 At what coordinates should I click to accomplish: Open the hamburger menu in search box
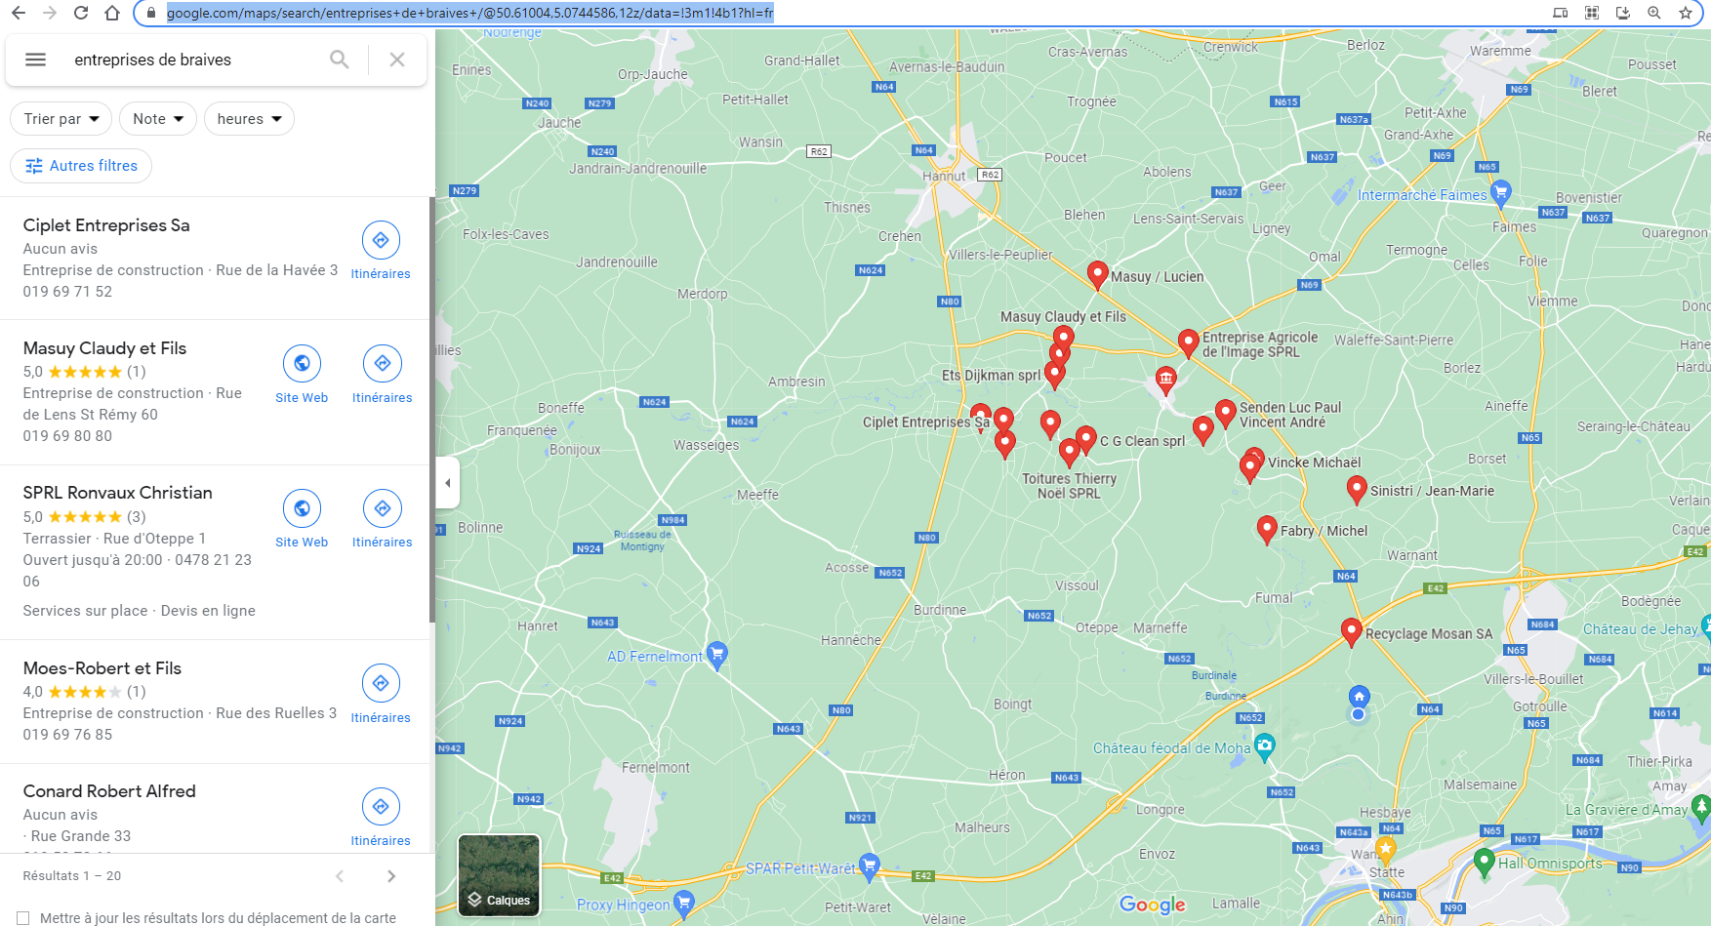click(x=35, y=60)
